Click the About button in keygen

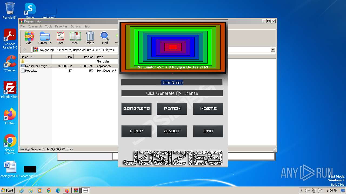coord(172,131)
